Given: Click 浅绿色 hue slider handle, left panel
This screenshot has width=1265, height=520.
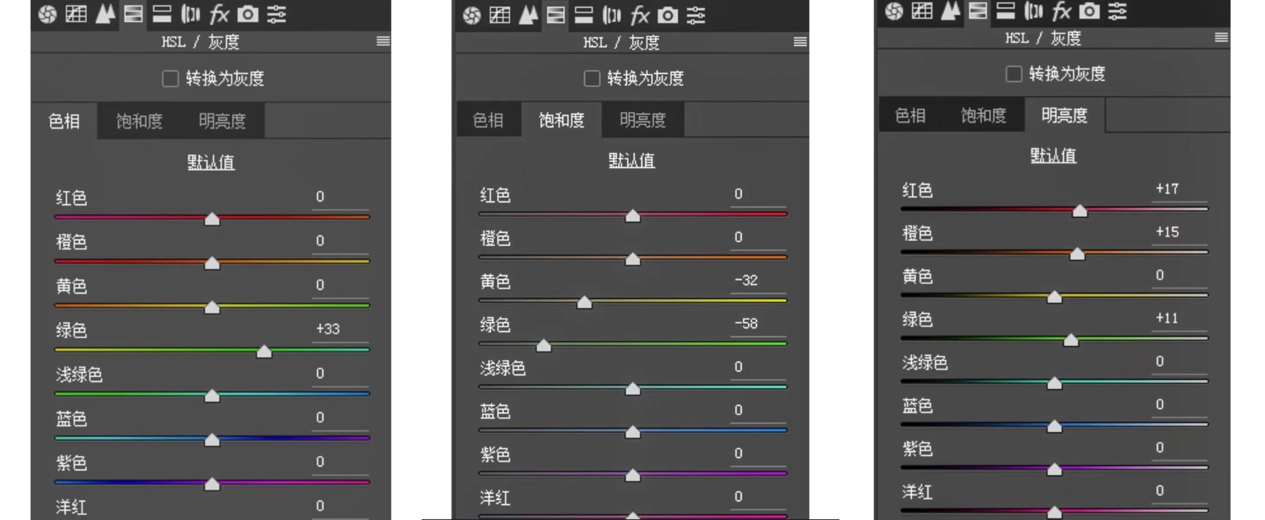Looking at the screenshot, I should 212,395.
